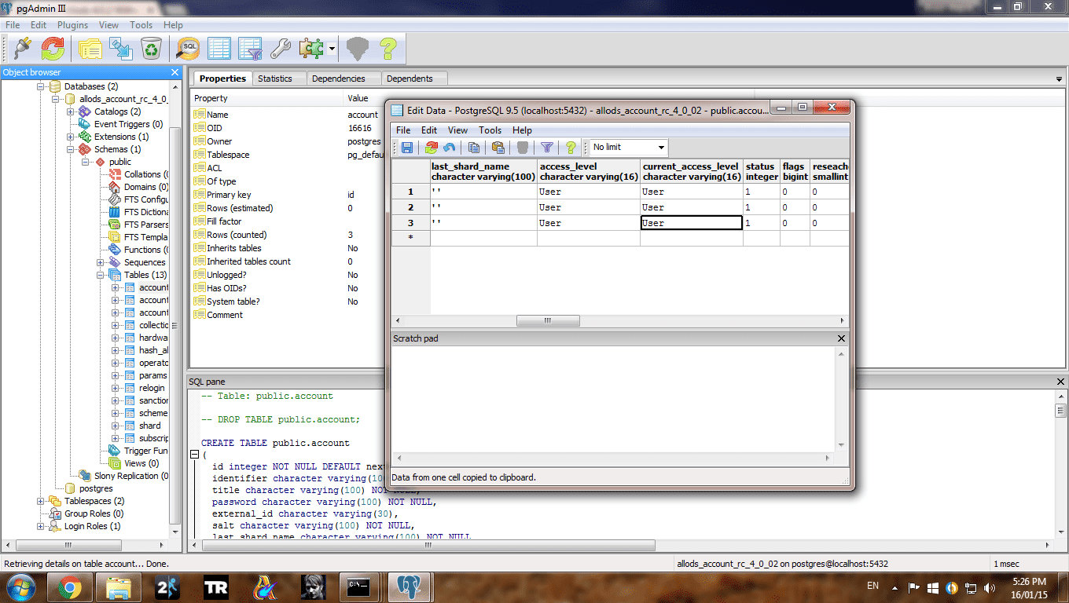Screen dimensions: 1069x603
Task: Click the paste clipboard icon in Edit Data toolbar
Action: coord(498,147)
